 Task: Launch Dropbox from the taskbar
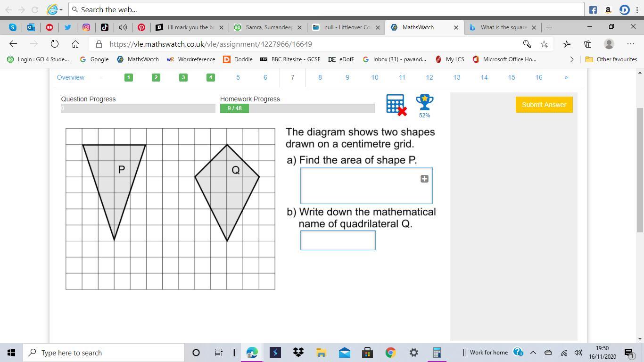click(x=298, y=353)
